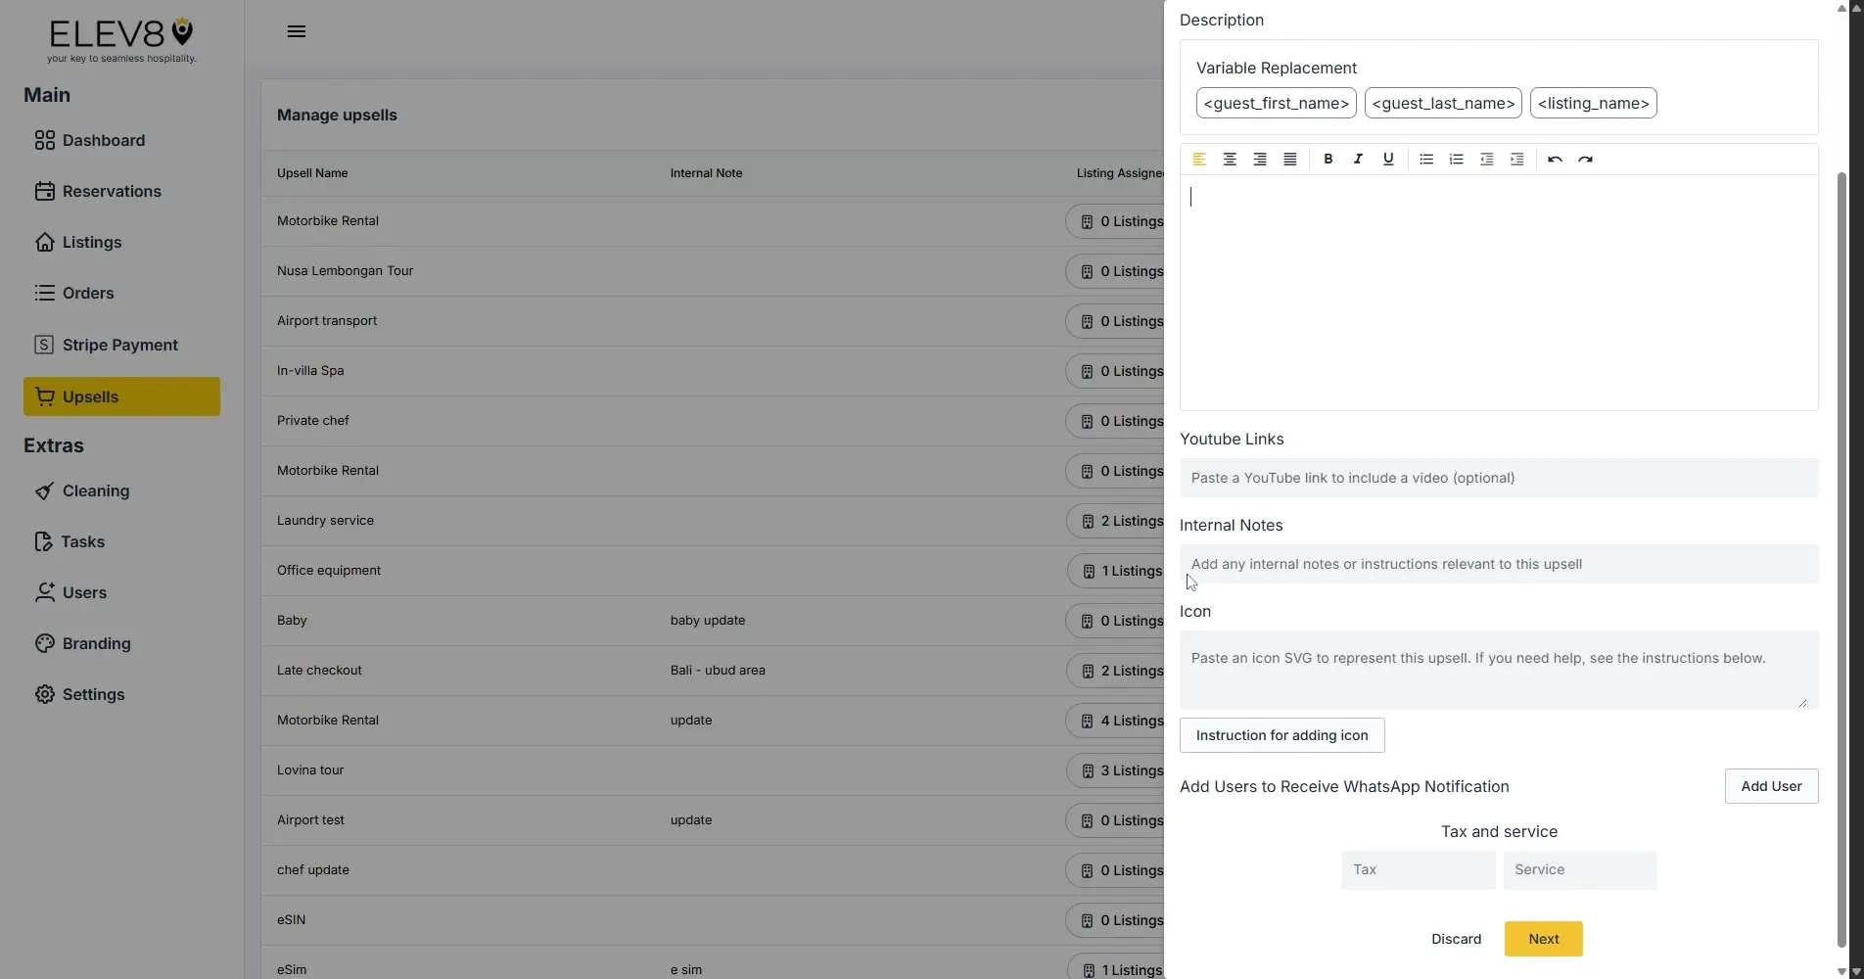Apply underline formatting to description text
The width and height of the screenshot is (1864, 979).
pyautogui.click(x=1388, y=160)
